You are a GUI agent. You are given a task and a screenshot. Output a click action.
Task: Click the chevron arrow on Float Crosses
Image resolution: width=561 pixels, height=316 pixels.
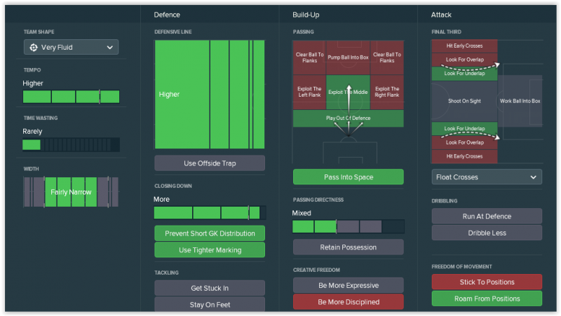532,177
